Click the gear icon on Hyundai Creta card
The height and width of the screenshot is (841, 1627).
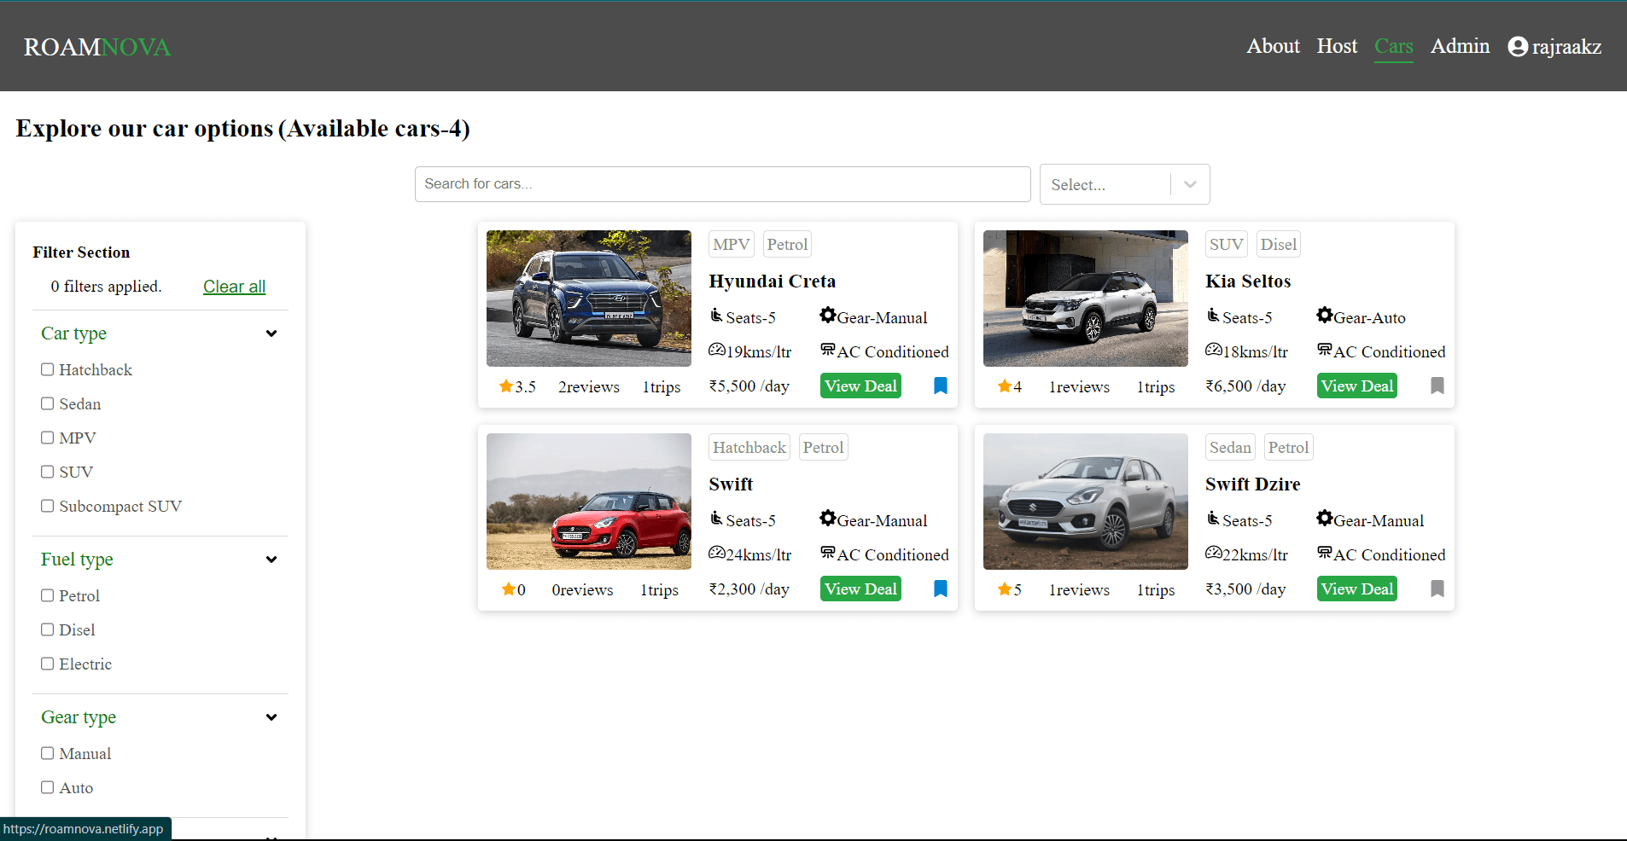[828, 315]
